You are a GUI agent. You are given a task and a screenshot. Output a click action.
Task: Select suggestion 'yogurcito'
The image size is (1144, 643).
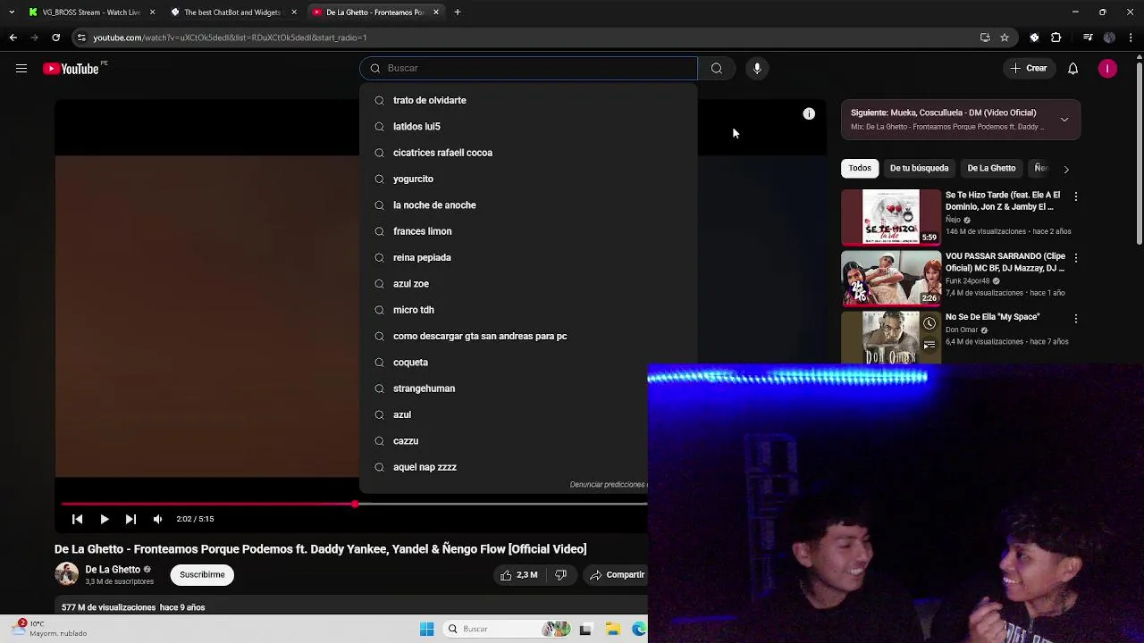(528, 179)
